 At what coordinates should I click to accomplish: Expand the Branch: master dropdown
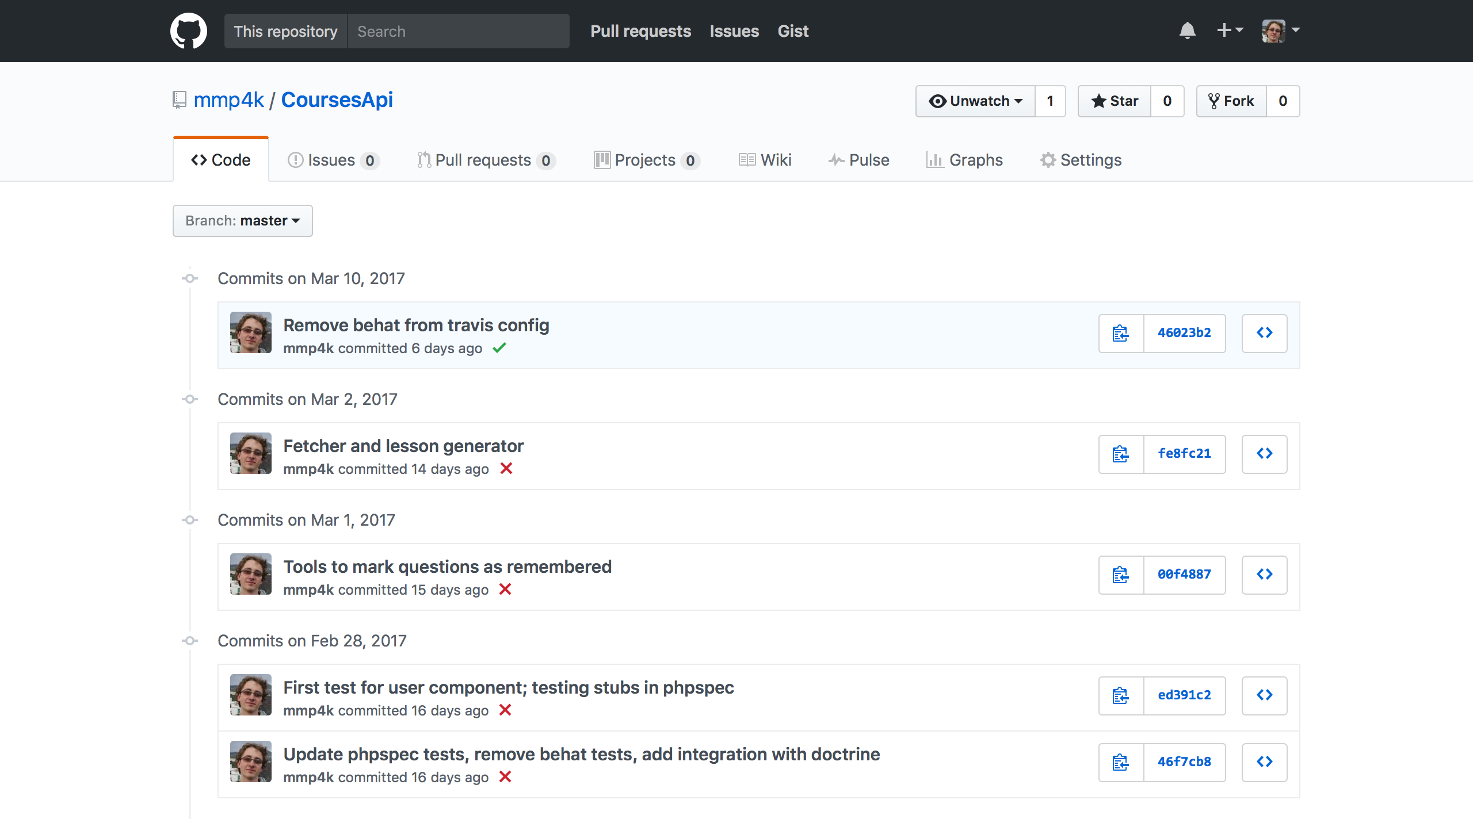tap(242, 221)
